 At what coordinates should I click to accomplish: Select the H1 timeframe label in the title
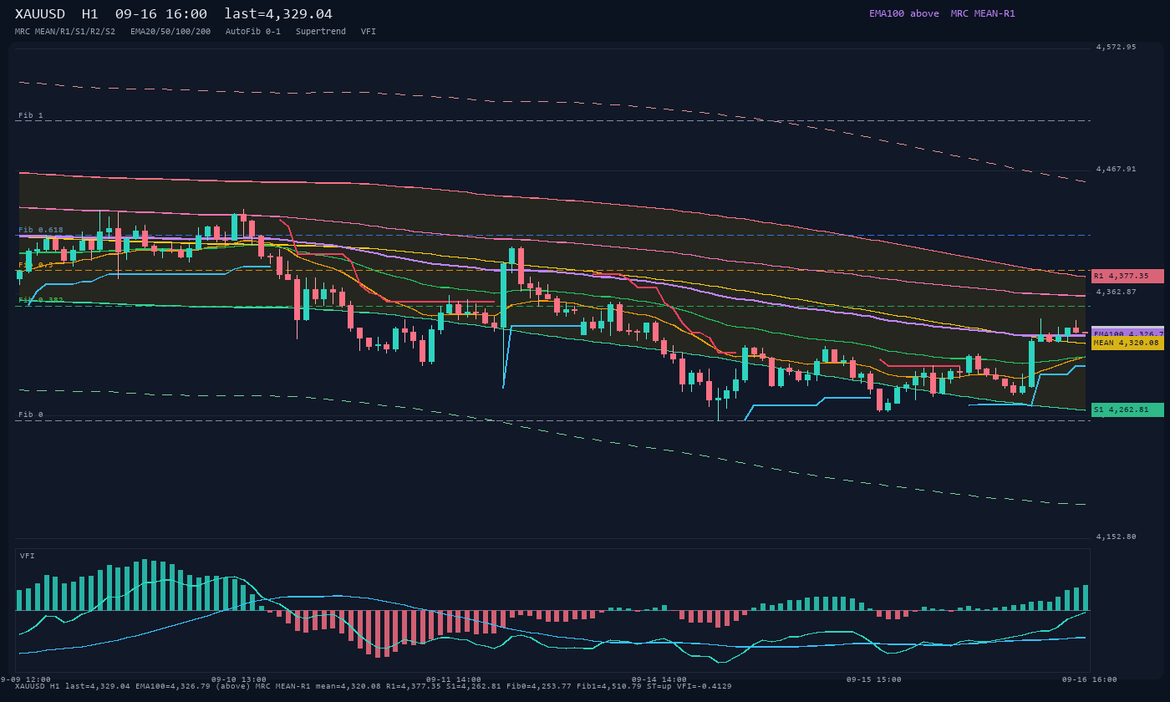pos(90,14)
